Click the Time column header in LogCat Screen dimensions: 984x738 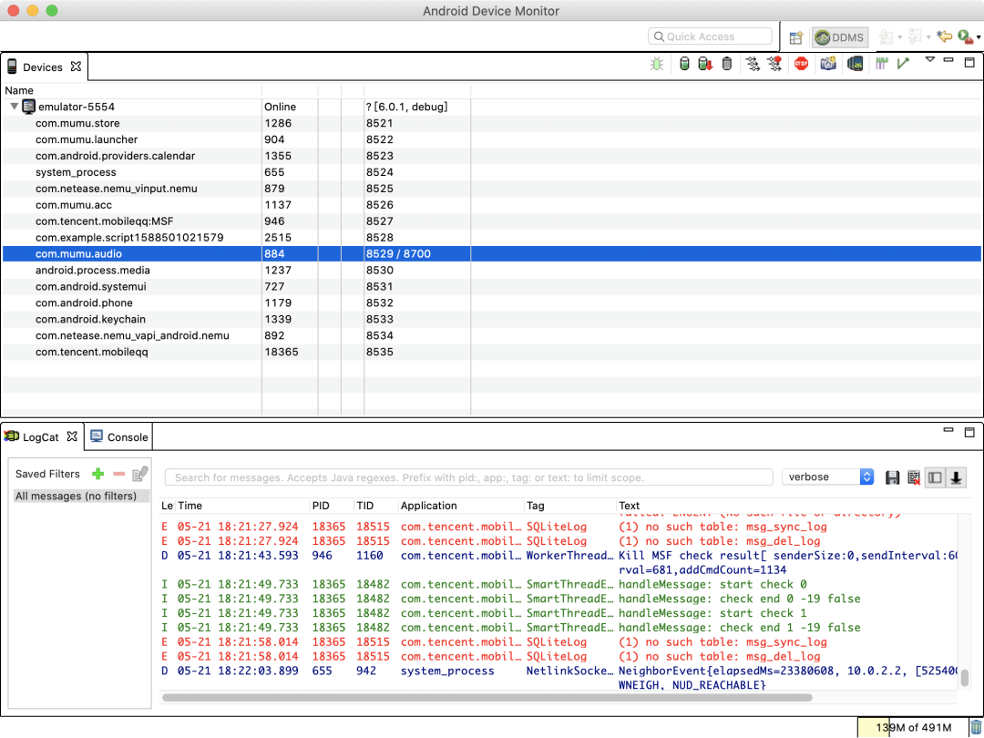click(x=241, y=505)
